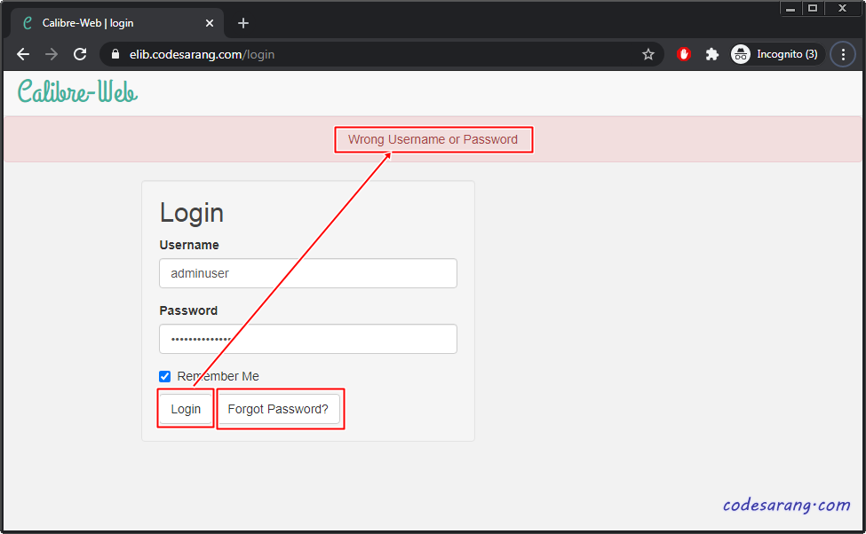Click the Wrong Username or Password message
The image size is (866, 534).
pyautogui.click(x=433, y=139)
